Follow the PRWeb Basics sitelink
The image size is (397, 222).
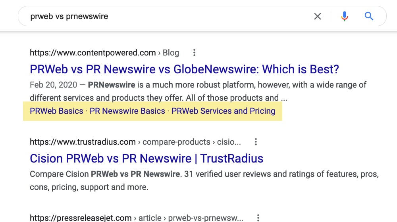click(x=56, y=111)
